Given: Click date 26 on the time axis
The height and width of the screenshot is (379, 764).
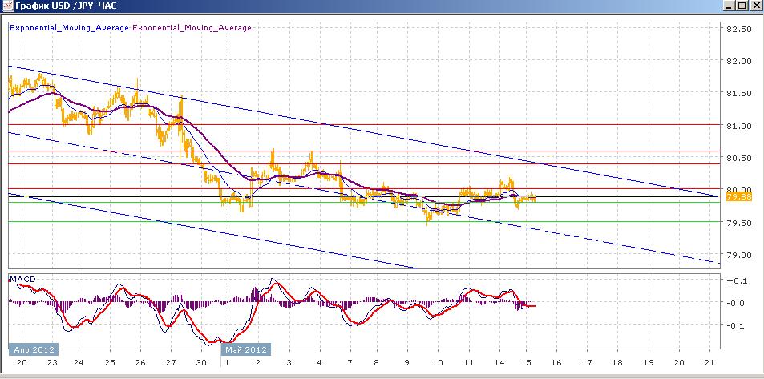Looking at the screenshot, I should pyautogui.click(x=141, y=363).
